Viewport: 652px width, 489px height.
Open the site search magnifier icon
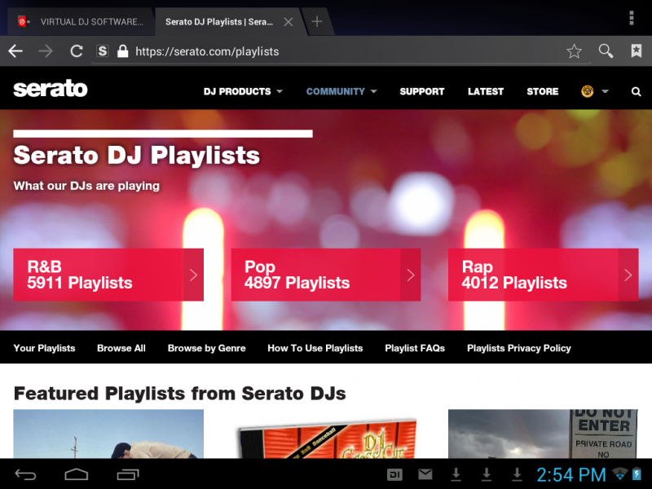tap(636, 92)
